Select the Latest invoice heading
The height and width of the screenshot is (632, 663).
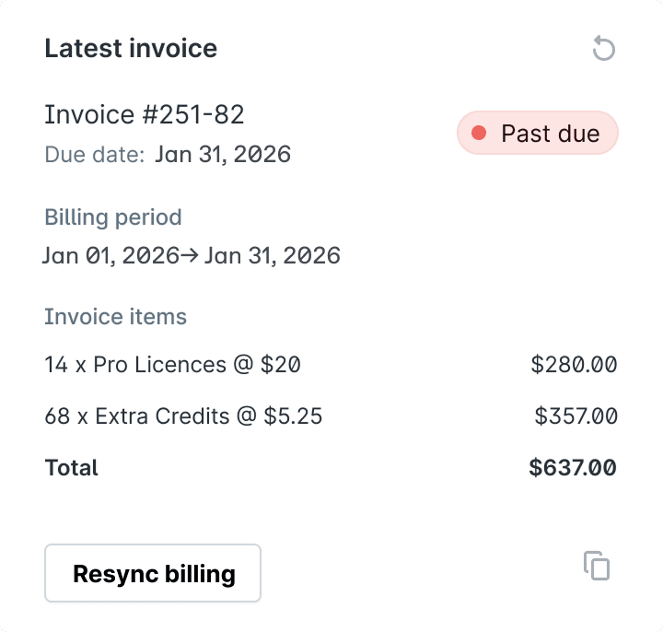click(131, 49)
